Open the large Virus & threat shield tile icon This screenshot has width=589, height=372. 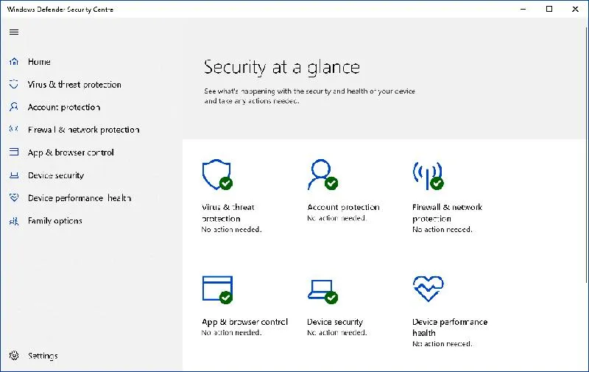pos(217,175)
